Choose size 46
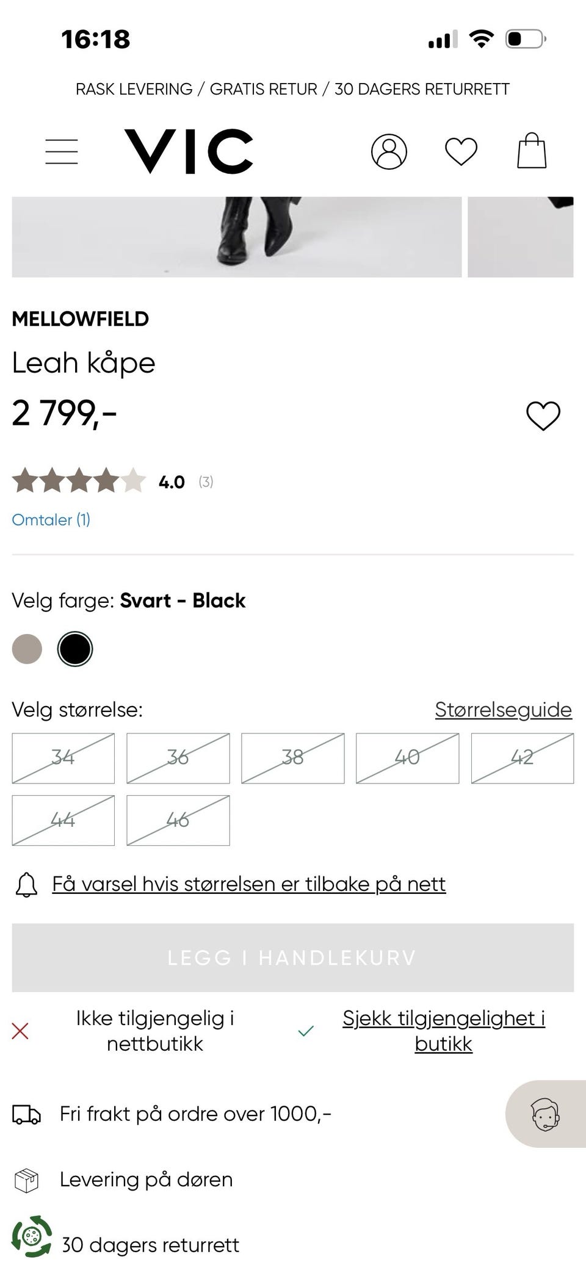Image resolution: width=586 pixels, height=1268 pixels. click(178, 820)
